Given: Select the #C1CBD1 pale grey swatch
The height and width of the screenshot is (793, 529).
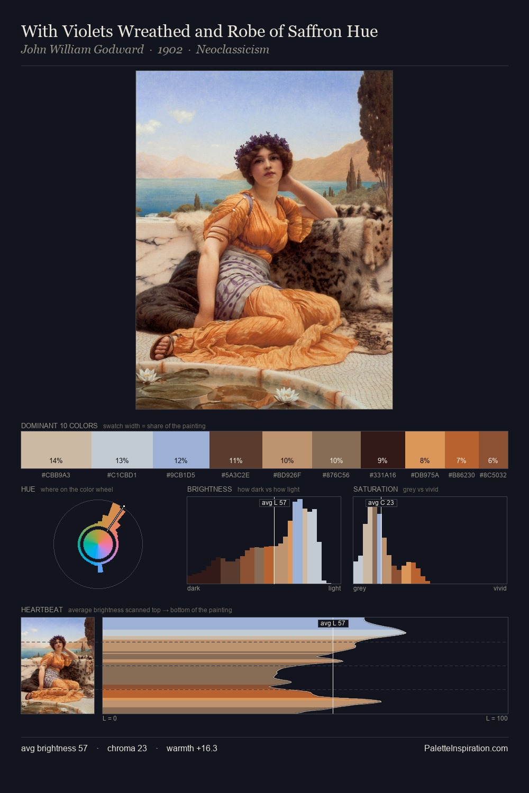Looking at the screenshot, I should 122,450.
